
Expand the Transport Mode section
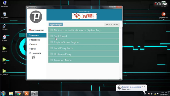[x=84, y=60]
